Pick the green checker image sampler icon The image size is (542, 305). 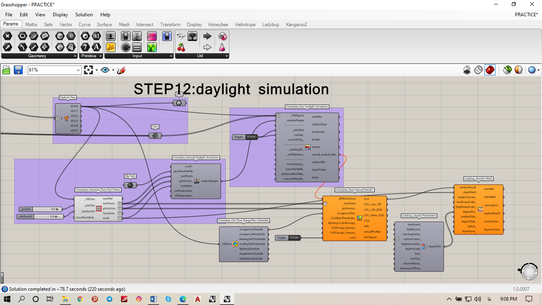152,48
